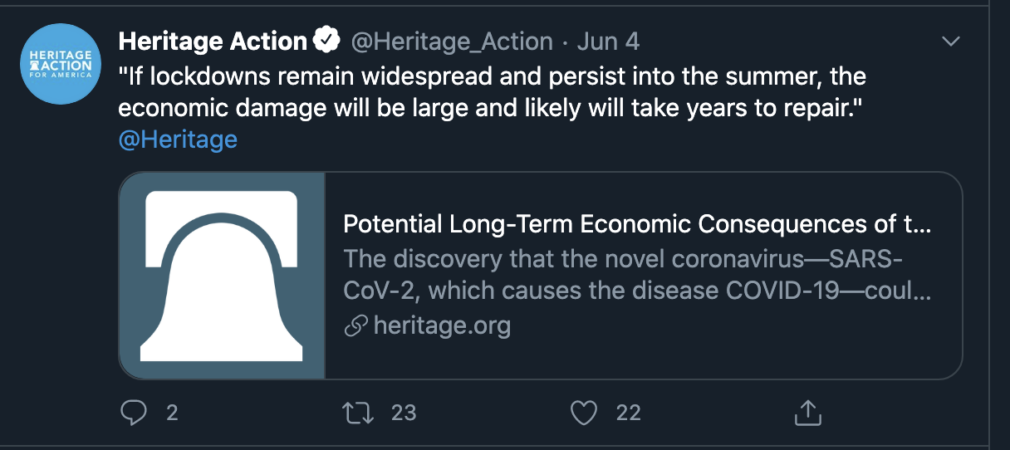Click the retweet count of 23
The width and height of the screenshot is (1010, 450).
404,413
